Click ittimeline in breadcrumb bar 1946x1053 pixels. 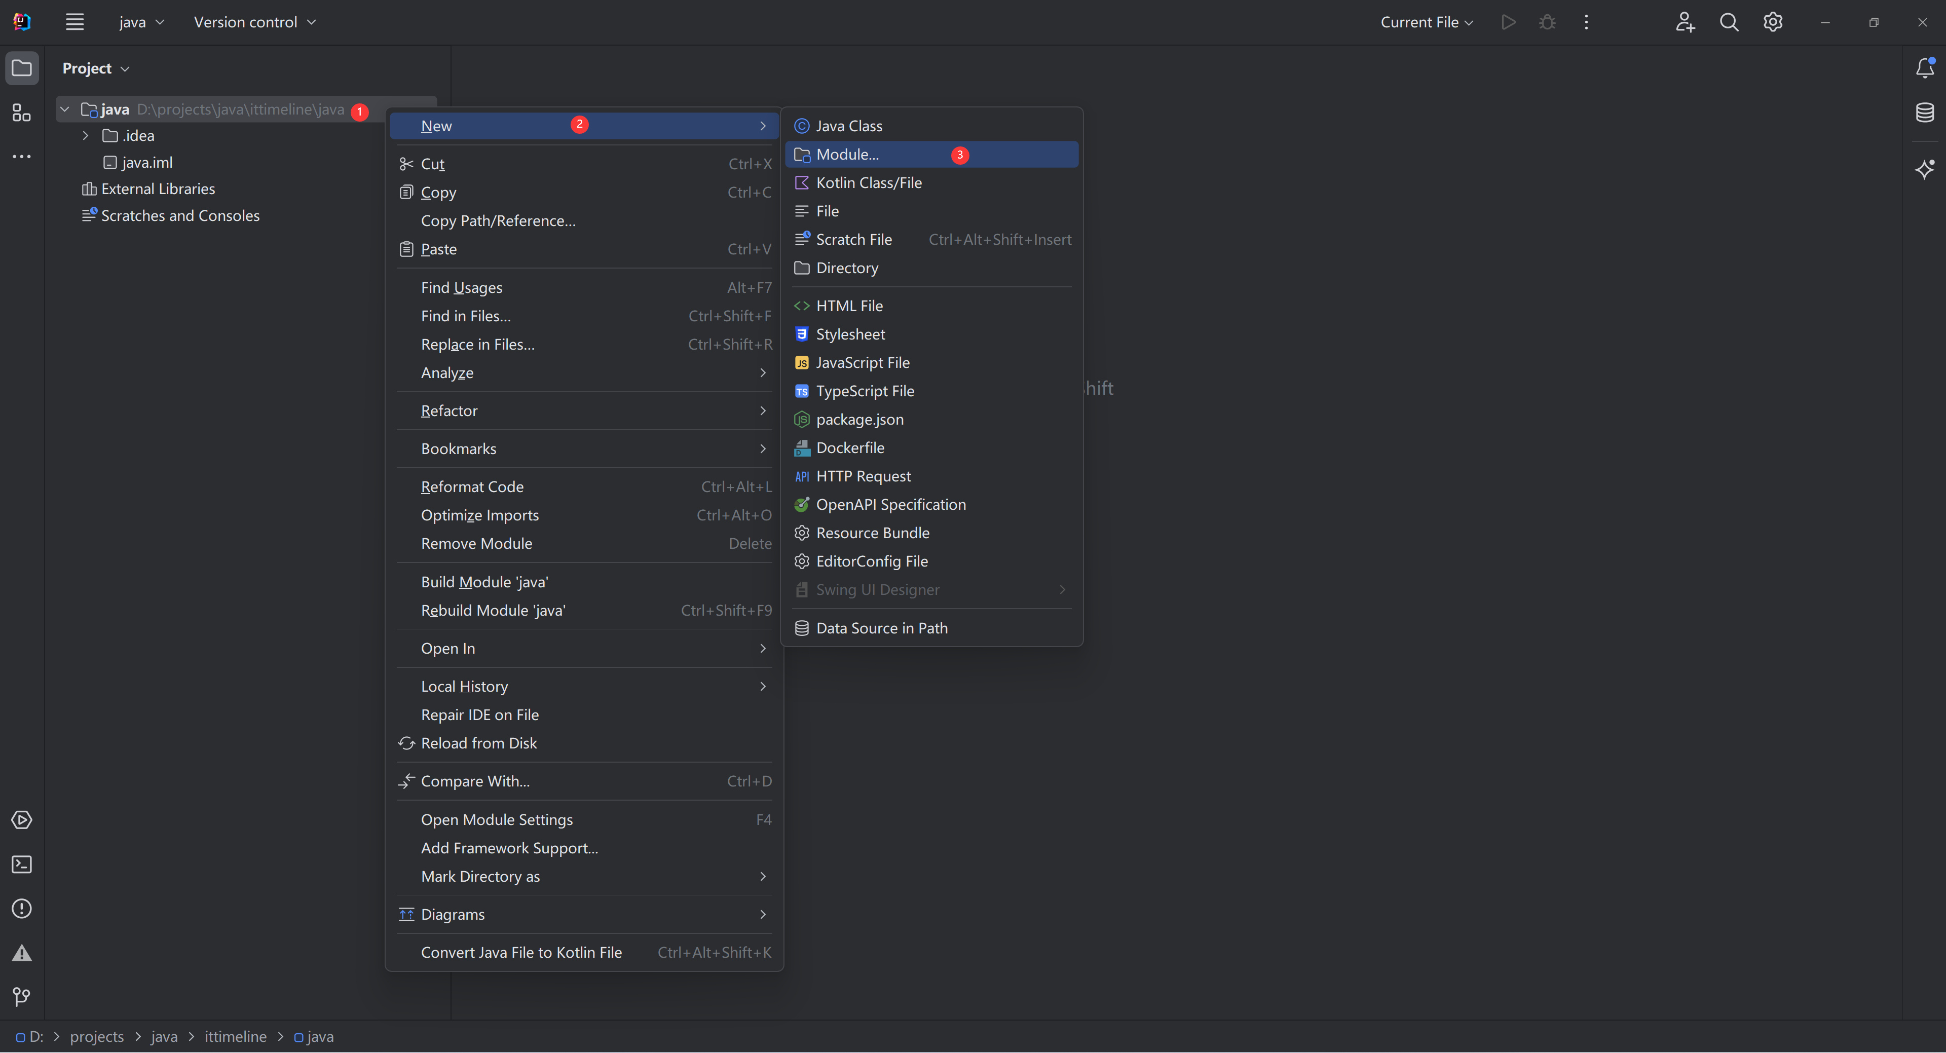235,1036
